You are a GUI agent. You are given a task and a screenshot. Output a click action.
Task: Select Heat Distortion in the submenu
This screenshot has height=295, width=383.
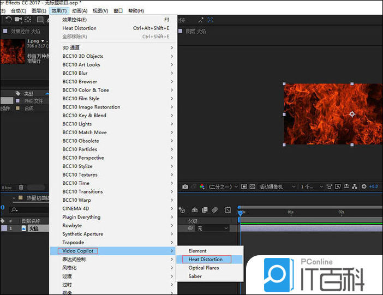[206, 260]
